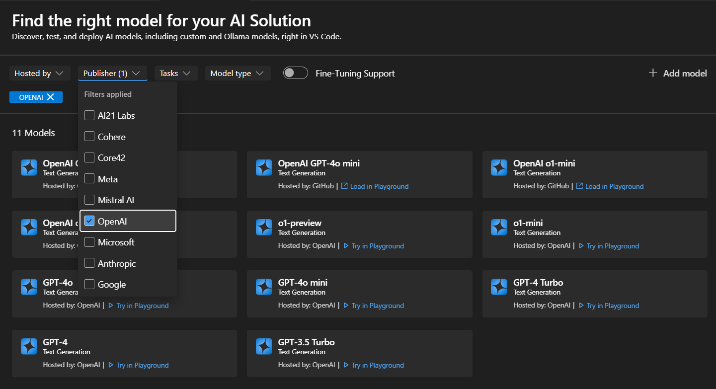Click the GPT-3.5 Turbo model icon

pyautogui.click(x=264, y=347)
